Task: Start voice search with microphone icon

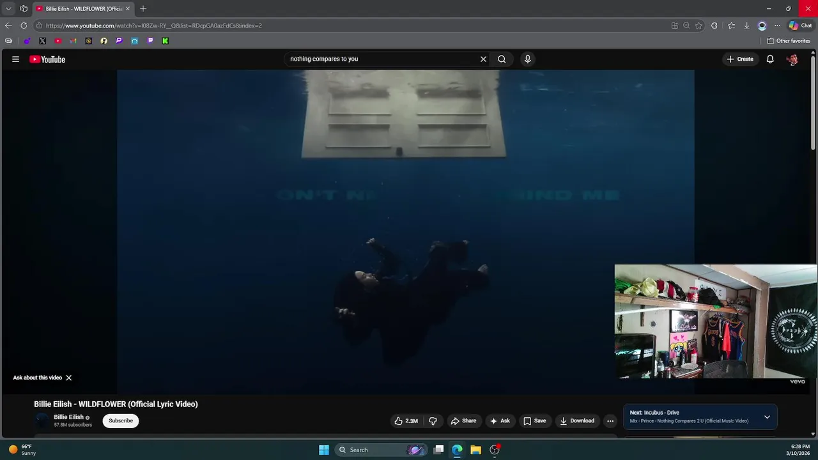Action: [x=527, y=59]
